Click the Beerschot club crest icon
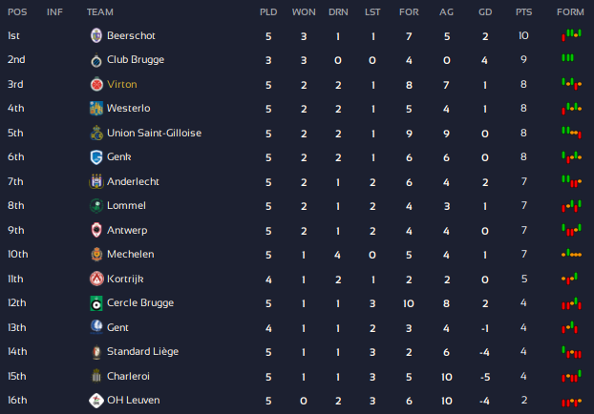The image size is (594, 414). (96, 35)
